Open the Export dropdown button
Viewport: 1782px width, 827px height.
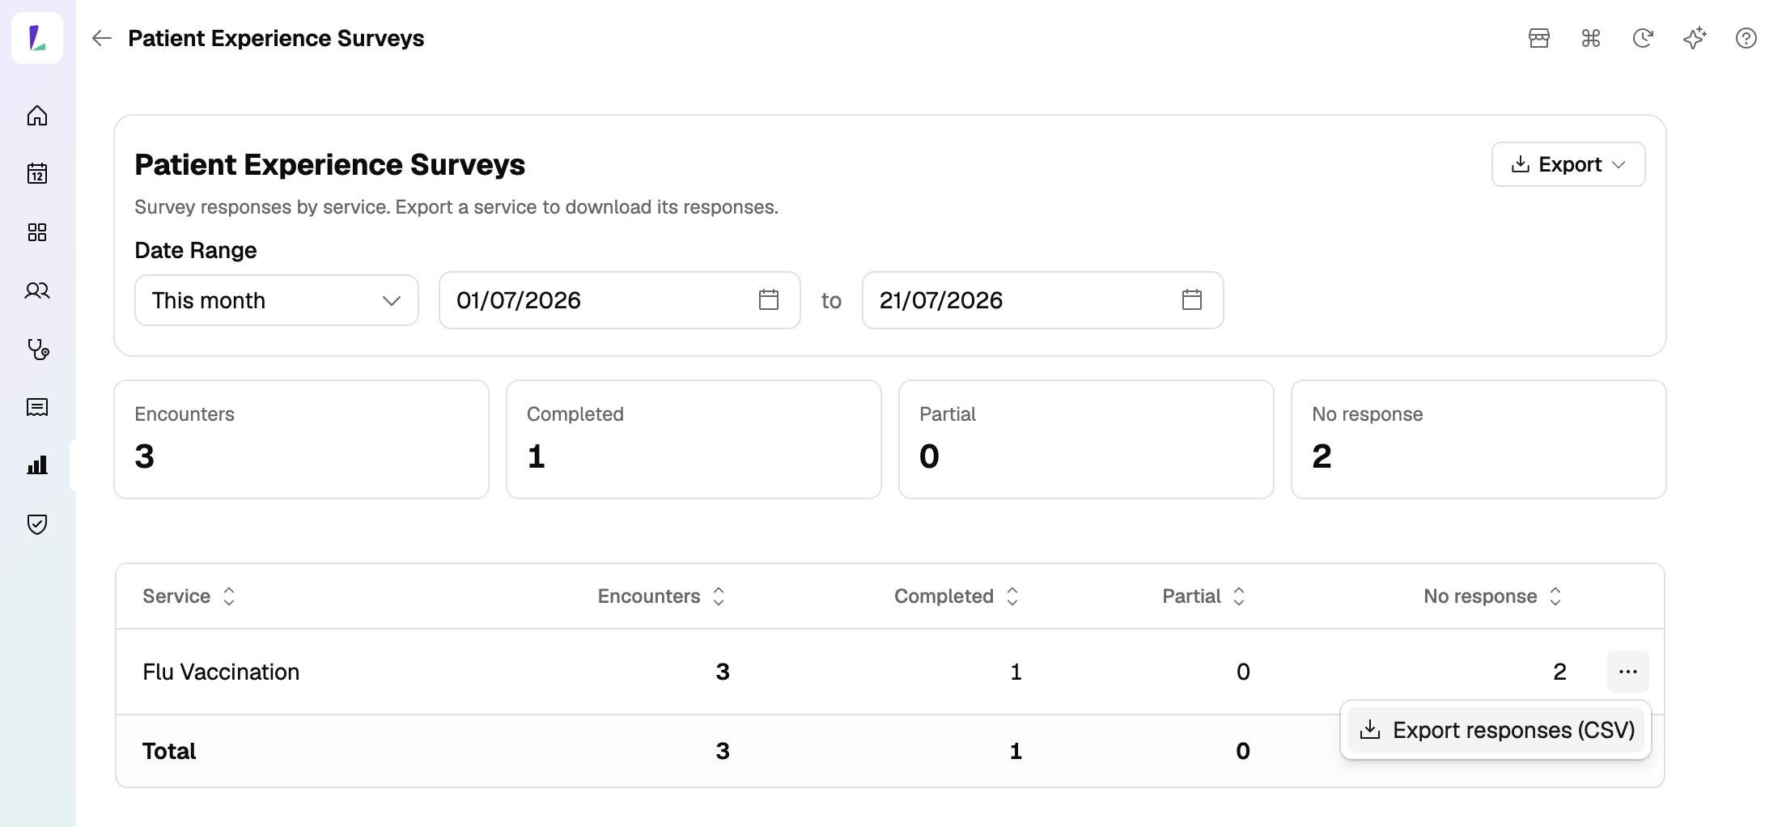coord(1568,164)
